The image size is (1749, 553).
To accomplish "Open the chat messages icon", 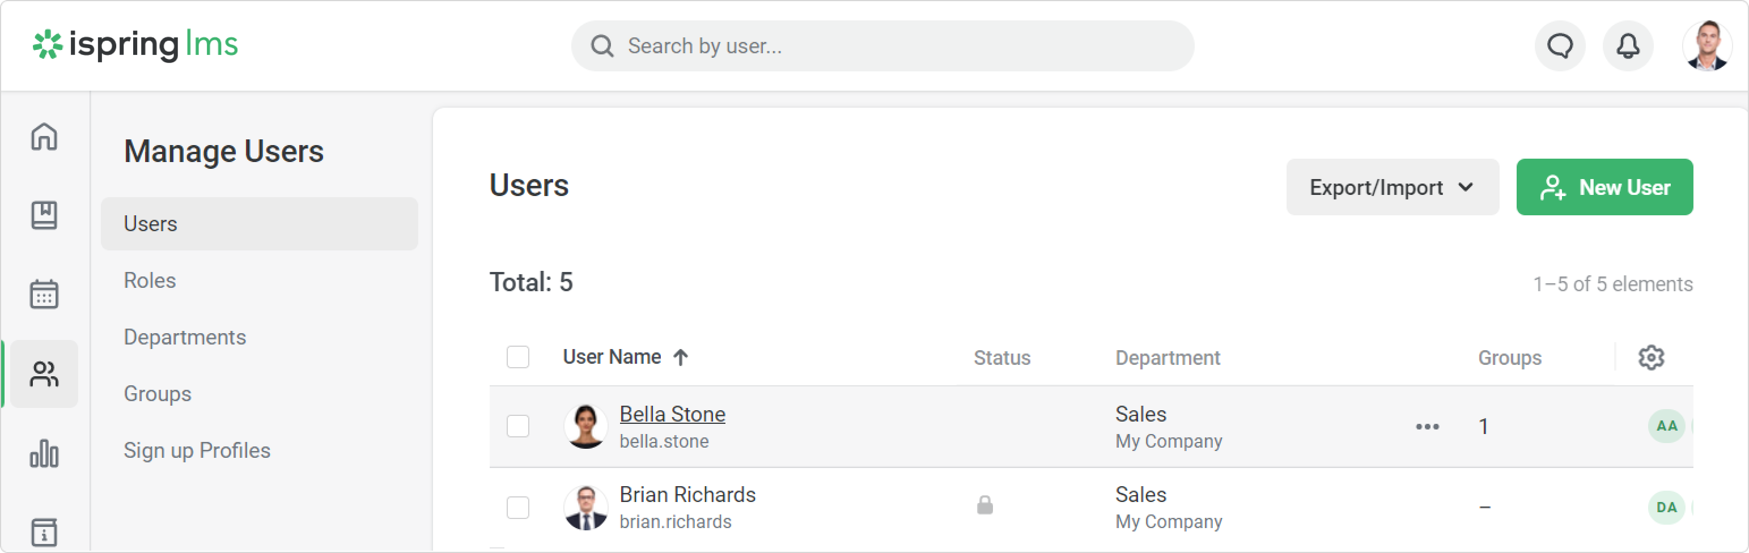I will click(x=1560, y=46).
